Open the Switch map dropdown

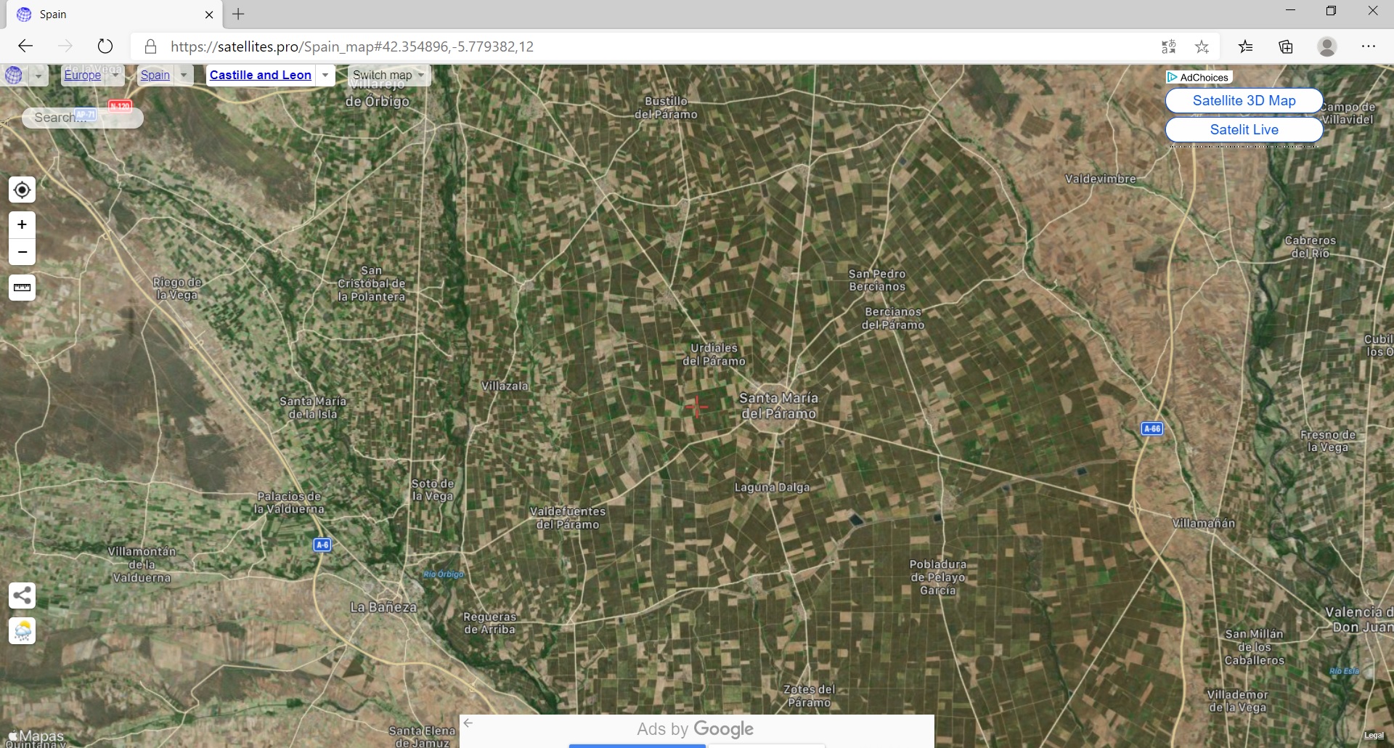click(389, 75)
